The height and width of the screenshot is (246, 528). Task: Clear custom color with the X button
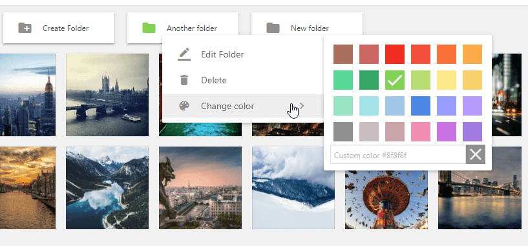click(x=476, y=154)
